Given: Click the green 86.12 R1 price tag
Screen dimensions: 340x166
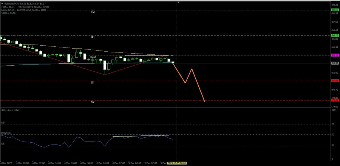Looking at the screenshot, I should (335, 35).
